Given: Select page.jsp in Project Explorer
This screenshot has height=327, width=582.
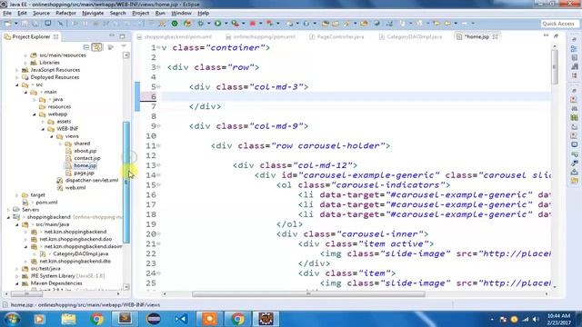Looking at the screenshot, I should click(x=84, y=173).
